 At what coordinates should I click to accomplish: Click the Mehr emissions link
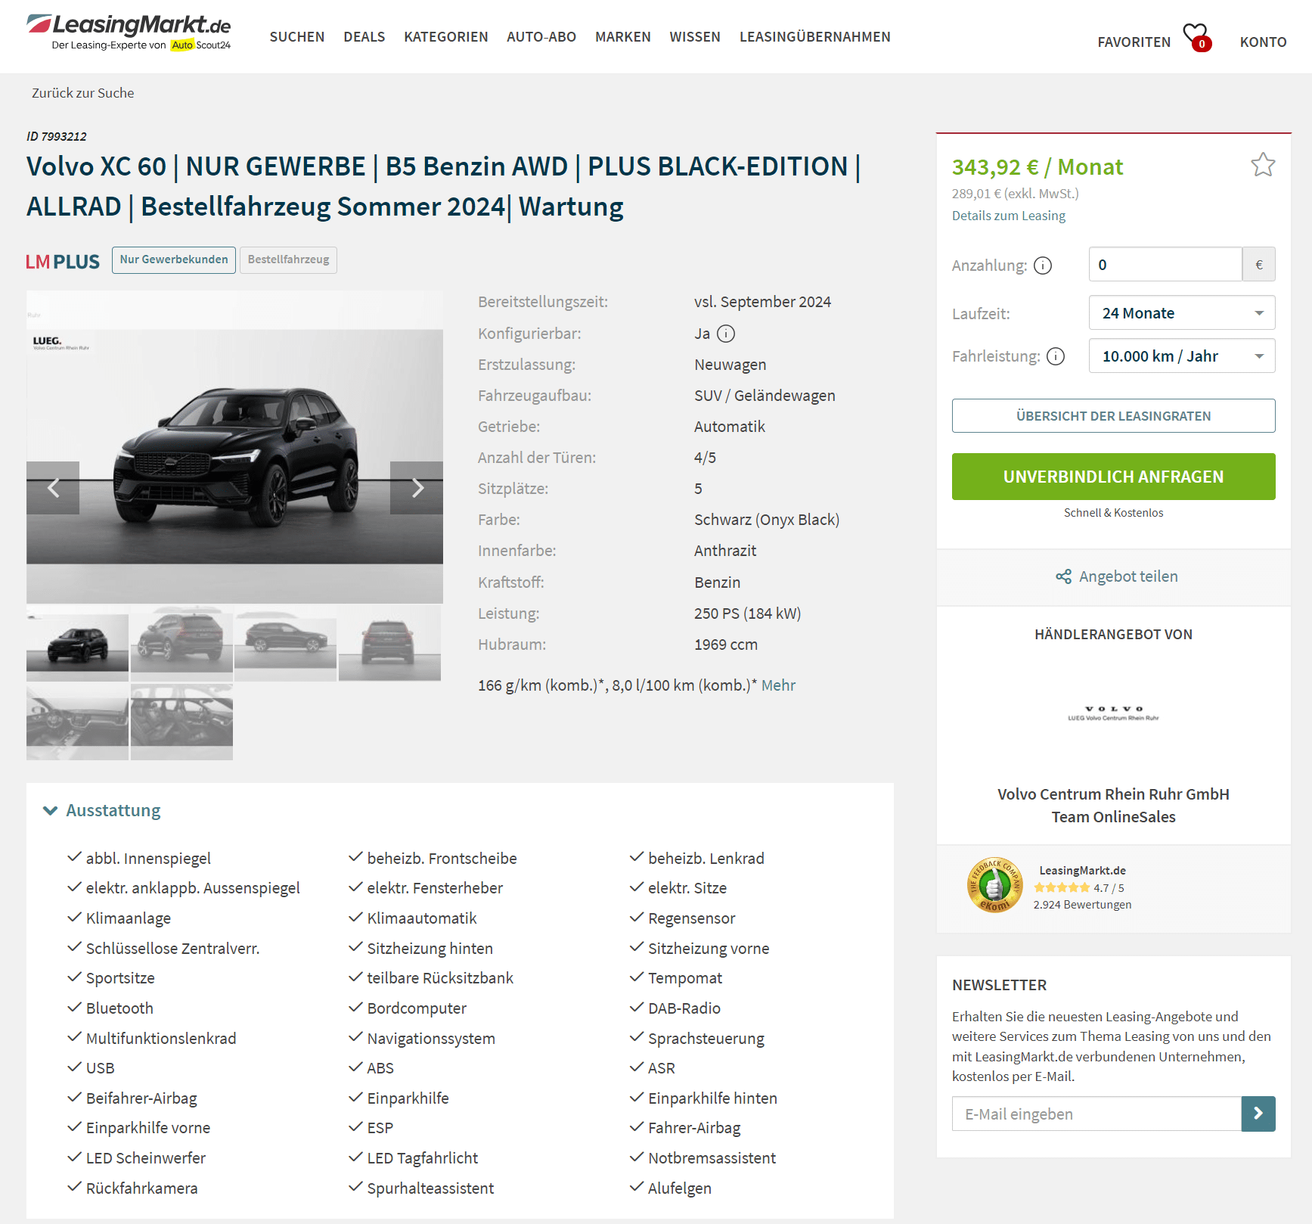(x=778, y=685)
